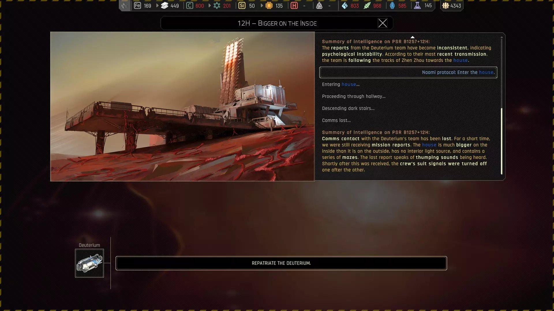This screenshot has width=554, height=311.
Task: Click the green leaf food icon
Action: [367, 5]
